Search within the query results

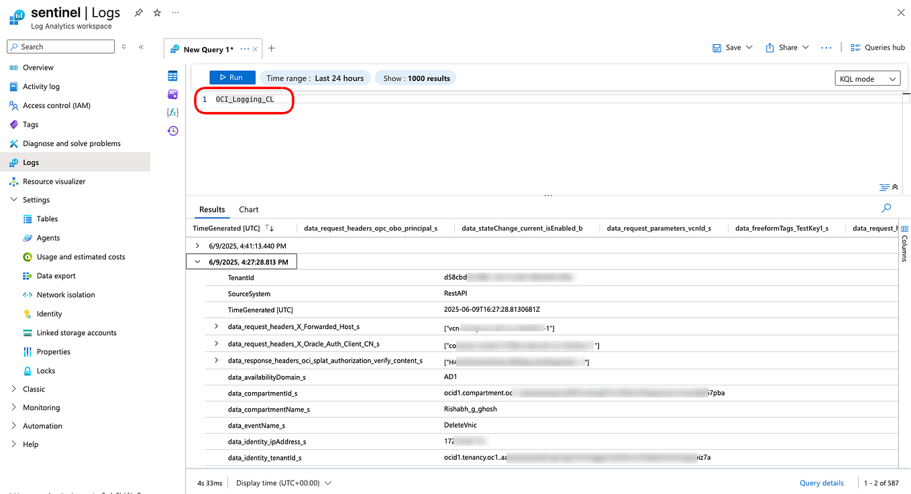[886, 208]
